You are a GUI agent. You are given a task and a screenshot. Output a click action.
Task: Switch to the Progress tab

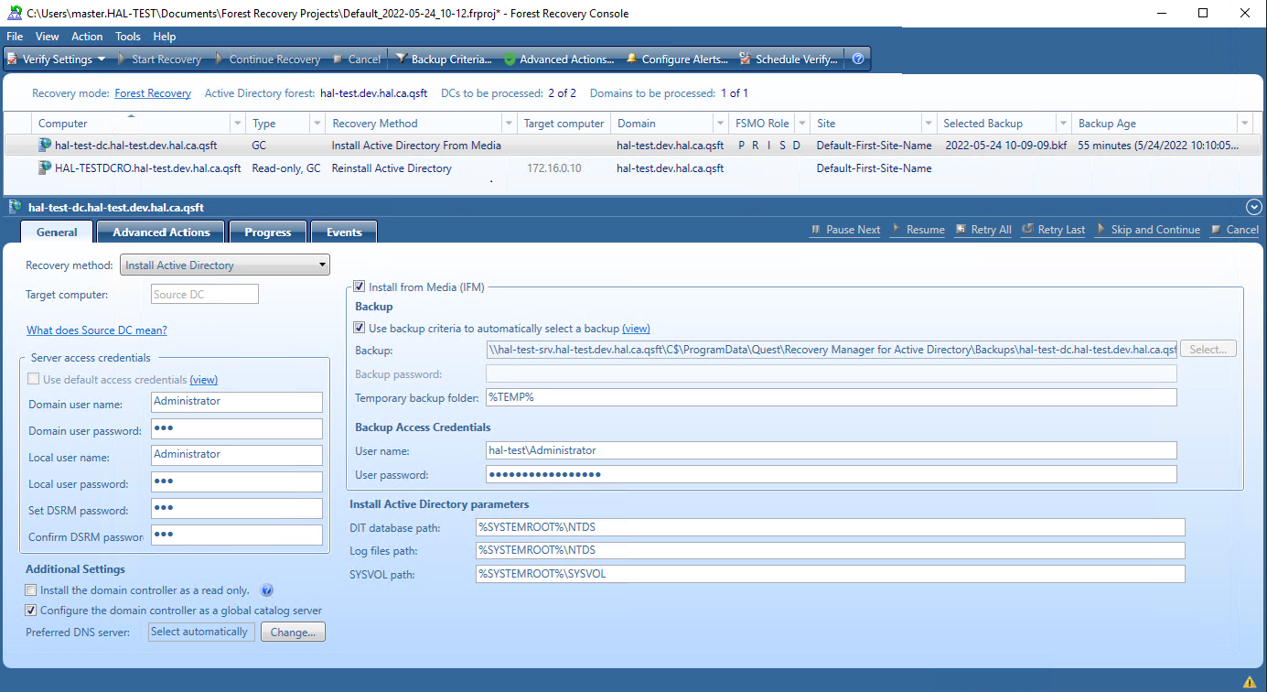pos(268,232)
